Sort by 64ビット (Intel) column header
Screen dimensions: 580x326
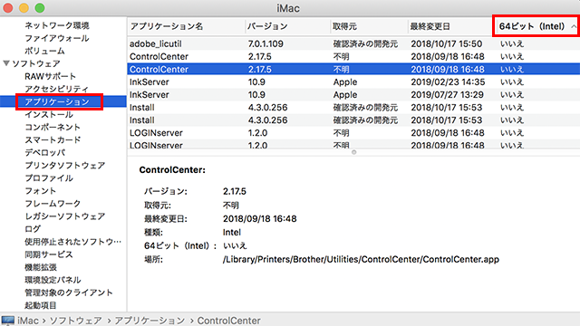tap(536, 26)
